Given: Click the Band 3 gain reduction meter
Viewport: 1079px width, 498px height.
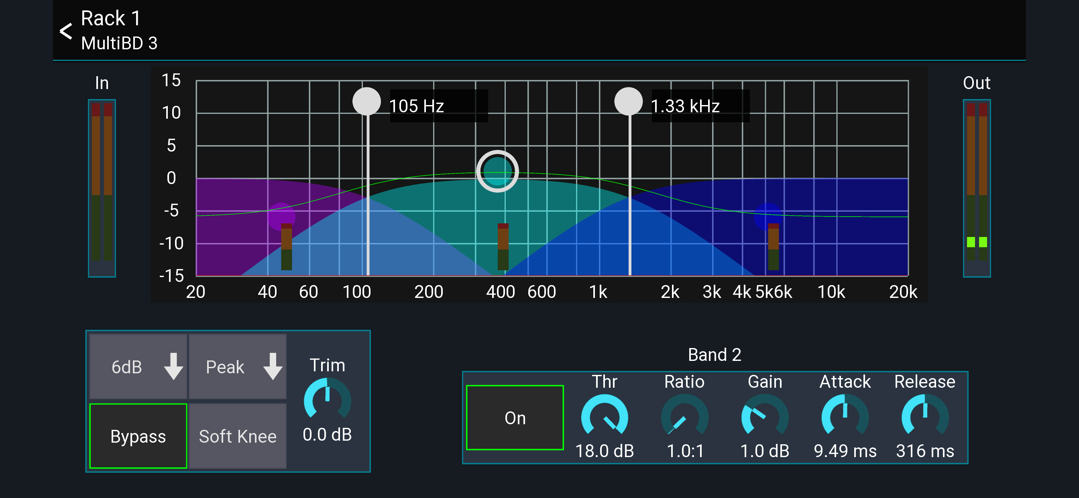Looking at the screenshot, I should click(773, 247).
